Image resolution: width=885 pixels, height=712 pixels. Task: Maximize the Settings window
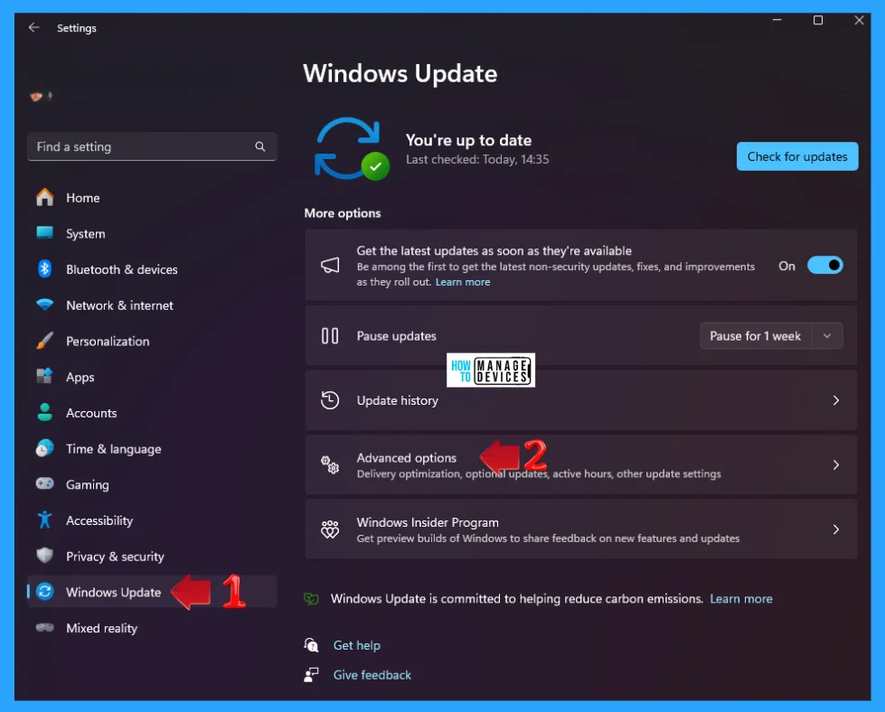click(x=817, y=20)
